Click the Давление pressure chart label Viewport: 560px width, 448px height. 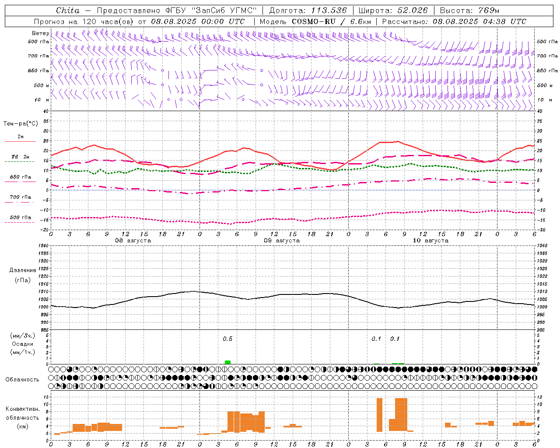point(23,270)
